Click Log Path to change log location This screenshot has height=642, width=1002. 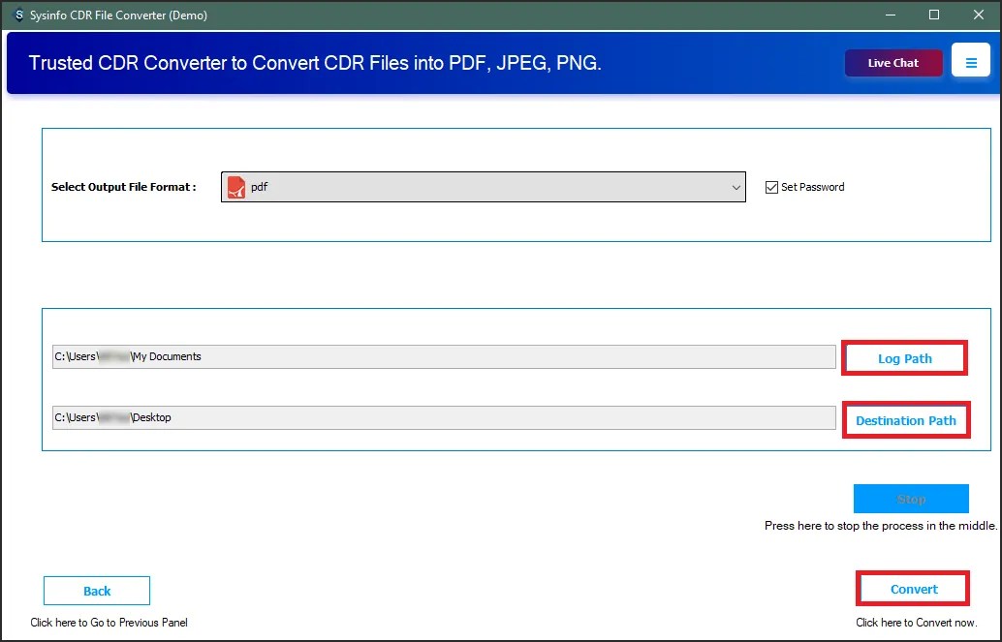(x=904, y=357)
